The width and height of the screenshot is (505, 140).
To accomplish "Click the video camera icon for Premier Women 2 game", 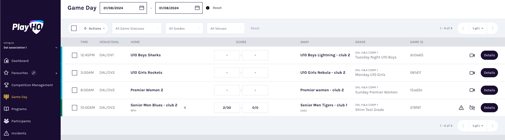I will [x=472, y=90].
